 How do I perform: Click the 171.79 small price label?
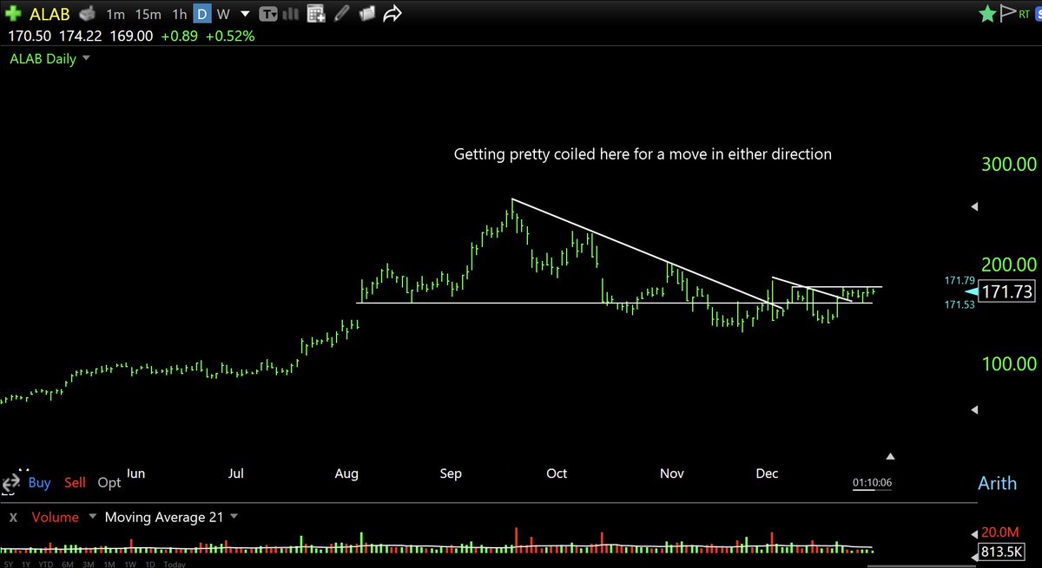(958, 281)
